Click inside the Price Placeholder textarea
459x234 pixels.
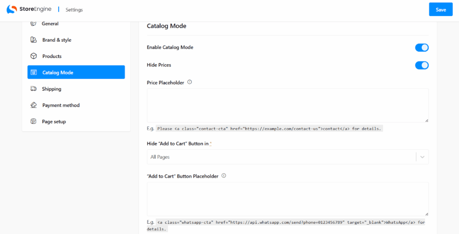pos(288,105)
